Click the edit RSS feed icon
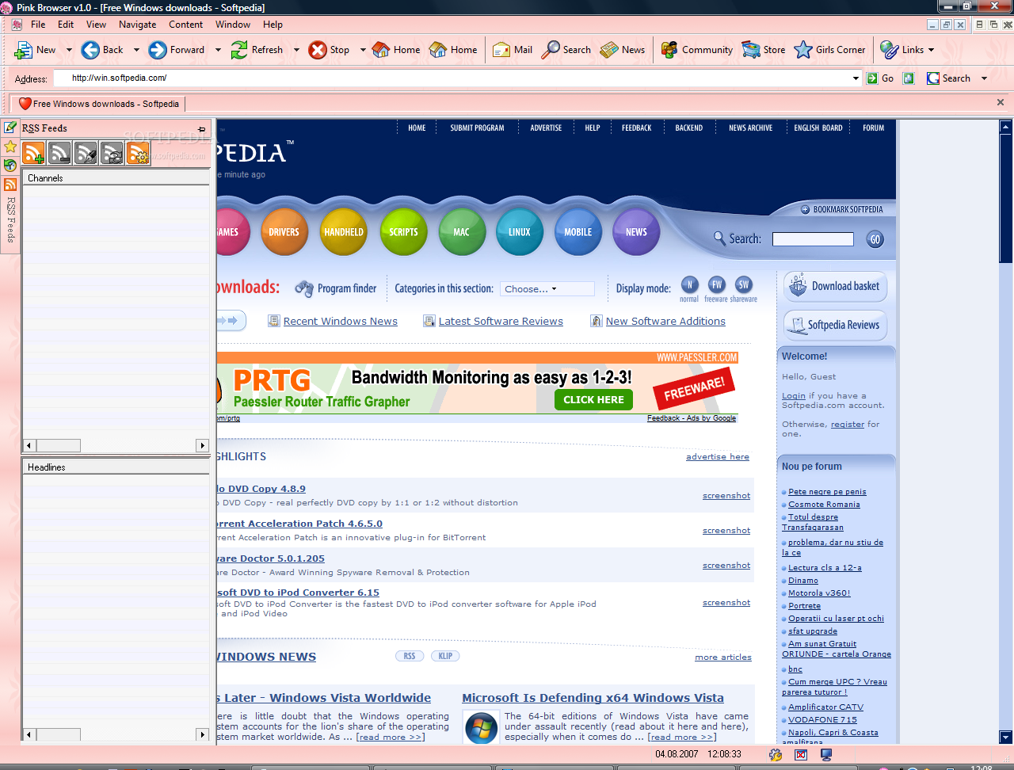Screen dimensions: 1014x770 pyautogui.click(x=86, y=153)
